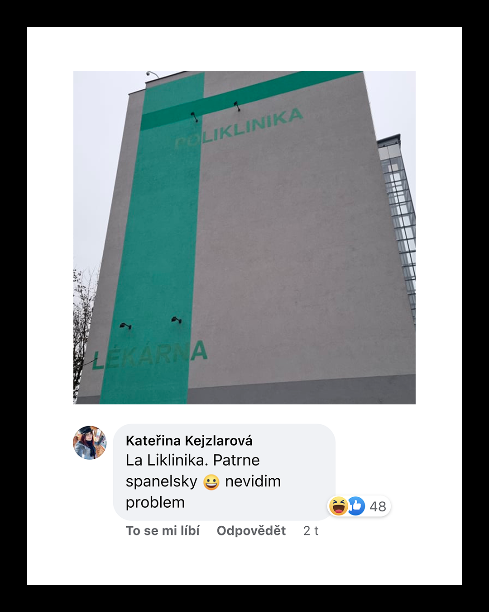
Task: Click the LÉKÁRNA lettering on the wall
Action: pos(150,355)
